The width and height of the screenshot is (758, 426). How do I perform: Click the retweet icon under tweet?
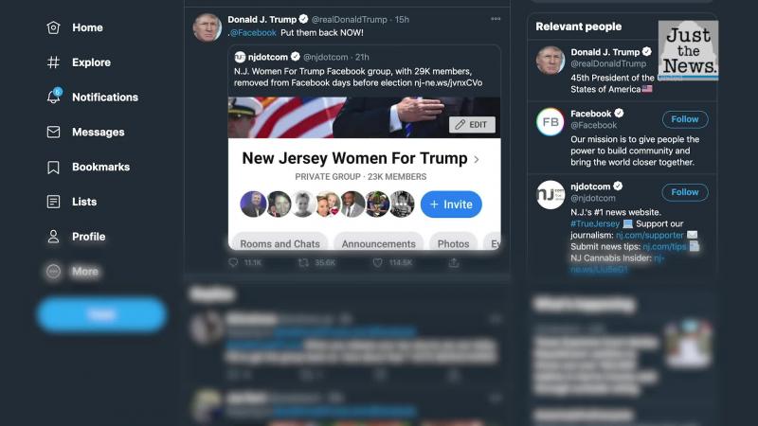tap(303, 262)
